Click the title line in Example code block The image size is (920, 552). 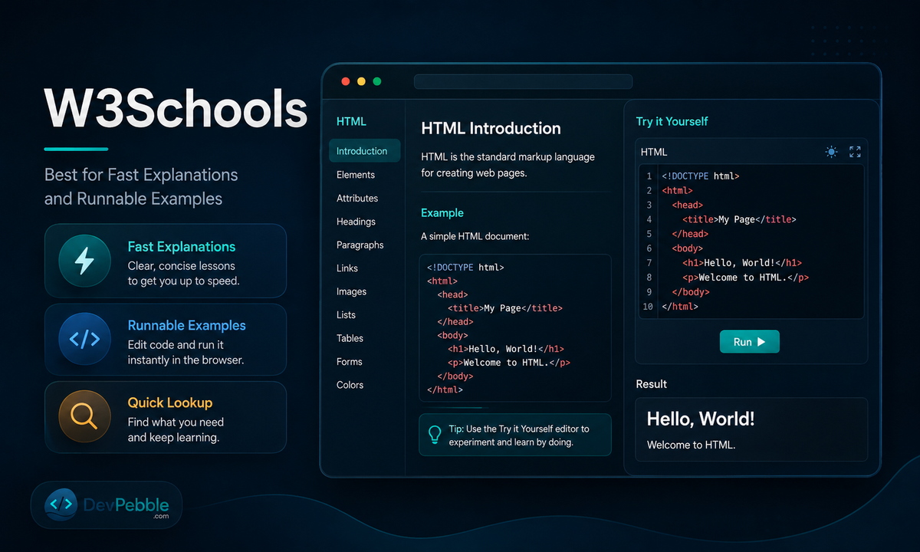coord(505,308)
